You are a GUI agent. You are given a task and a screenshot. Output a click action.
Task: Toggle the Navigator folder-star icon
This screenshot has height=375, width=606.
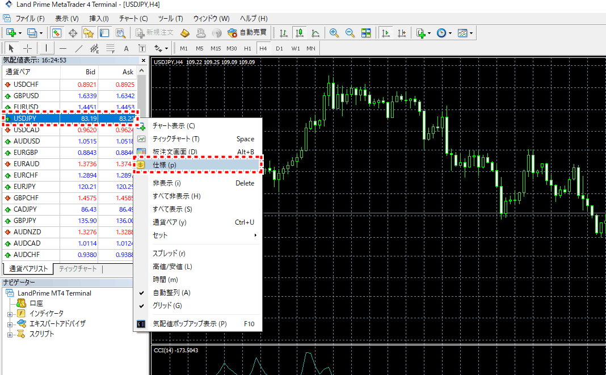click(89, 33)
